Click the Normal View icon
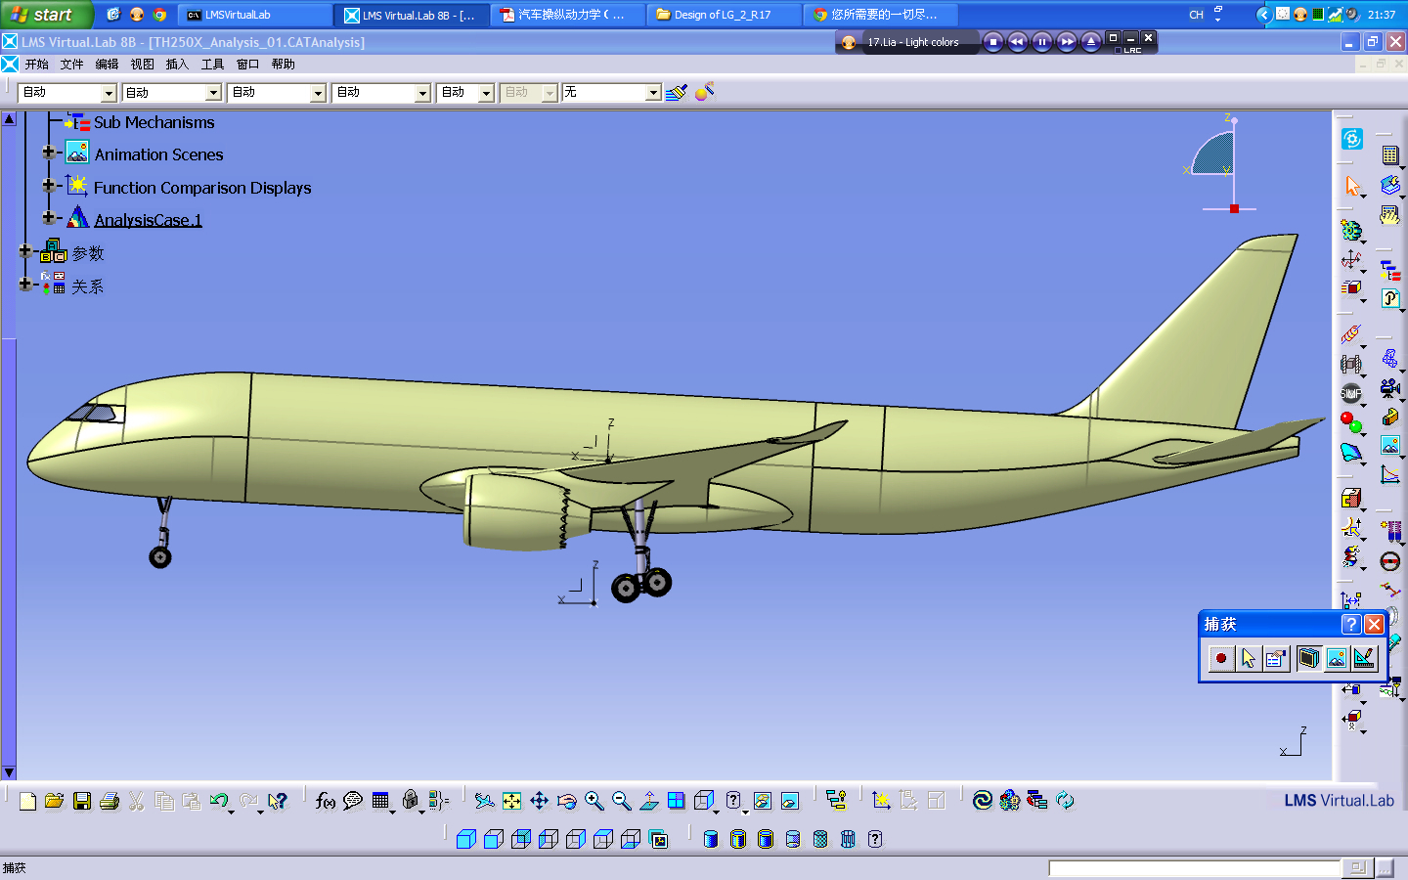 click(648, 801)
